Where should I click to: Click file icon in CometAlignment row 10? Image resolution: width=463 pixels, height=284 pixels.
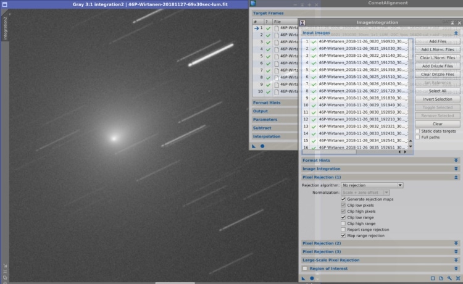click(277, 92)
